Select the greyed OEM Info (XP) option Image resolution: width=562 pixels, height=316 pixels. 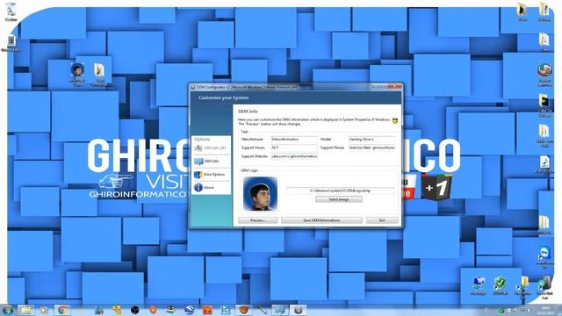pos(211,148)
